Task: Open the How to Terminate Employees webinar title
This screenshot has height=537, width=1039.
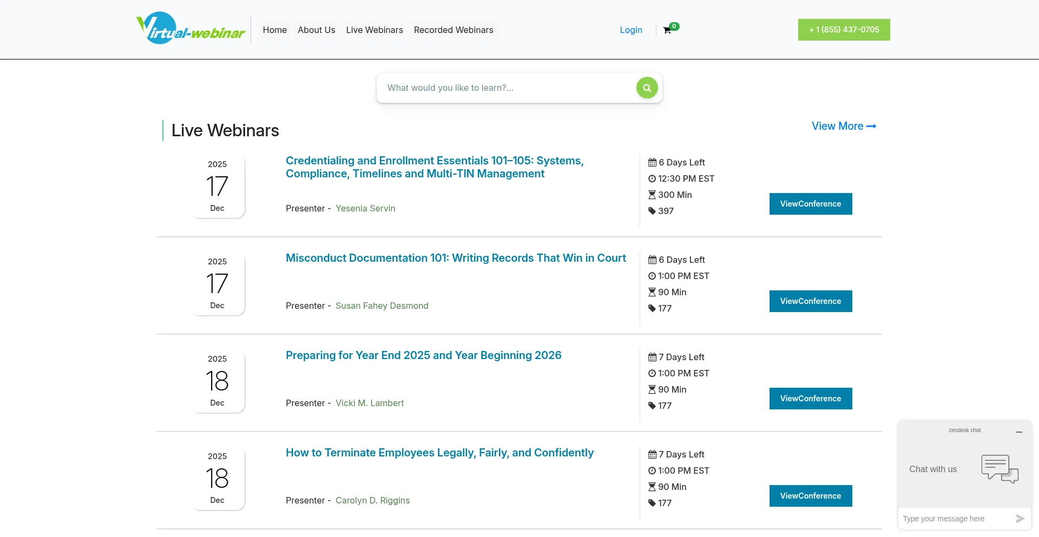Action: coord(439,453)
